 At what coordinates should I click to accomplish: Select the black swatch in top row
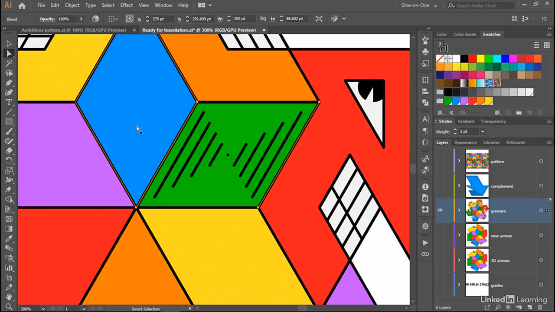464,58
